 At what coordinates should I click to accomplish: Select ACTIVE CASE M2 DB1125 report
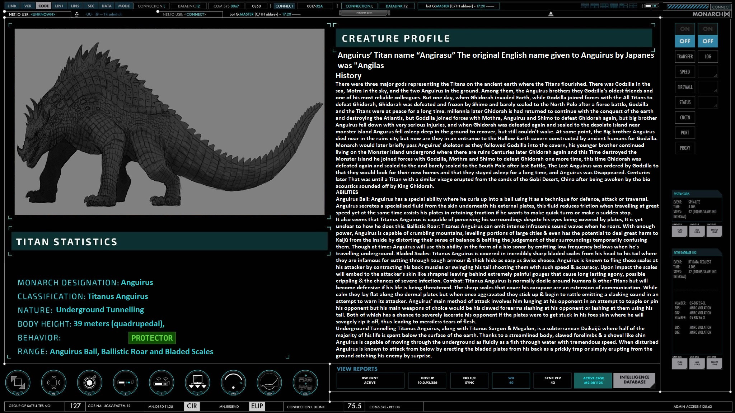pos(593,380)
